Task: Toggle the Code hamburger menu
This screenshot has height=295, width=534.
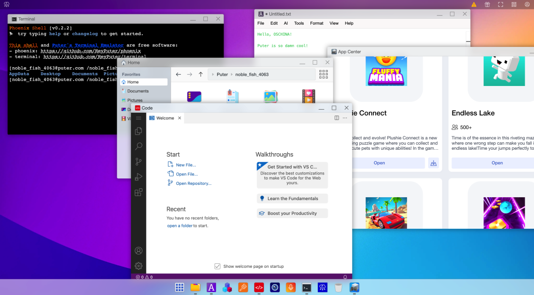Action: [138, 118]
